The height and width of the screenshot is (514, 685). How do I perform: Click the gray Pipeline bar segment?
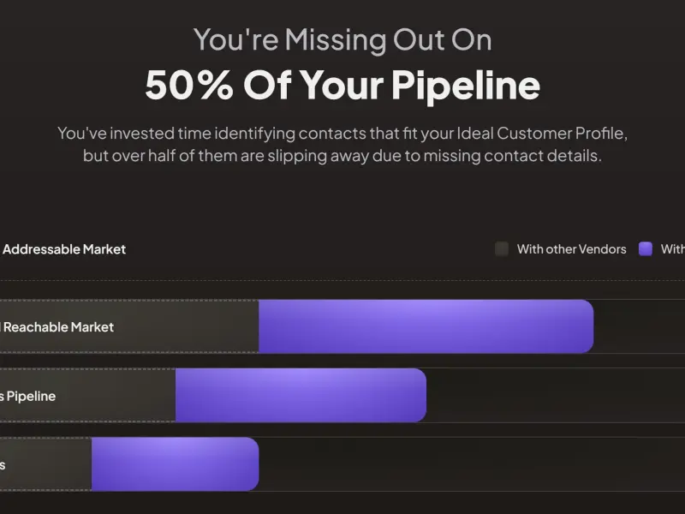(x=87, y=395)
